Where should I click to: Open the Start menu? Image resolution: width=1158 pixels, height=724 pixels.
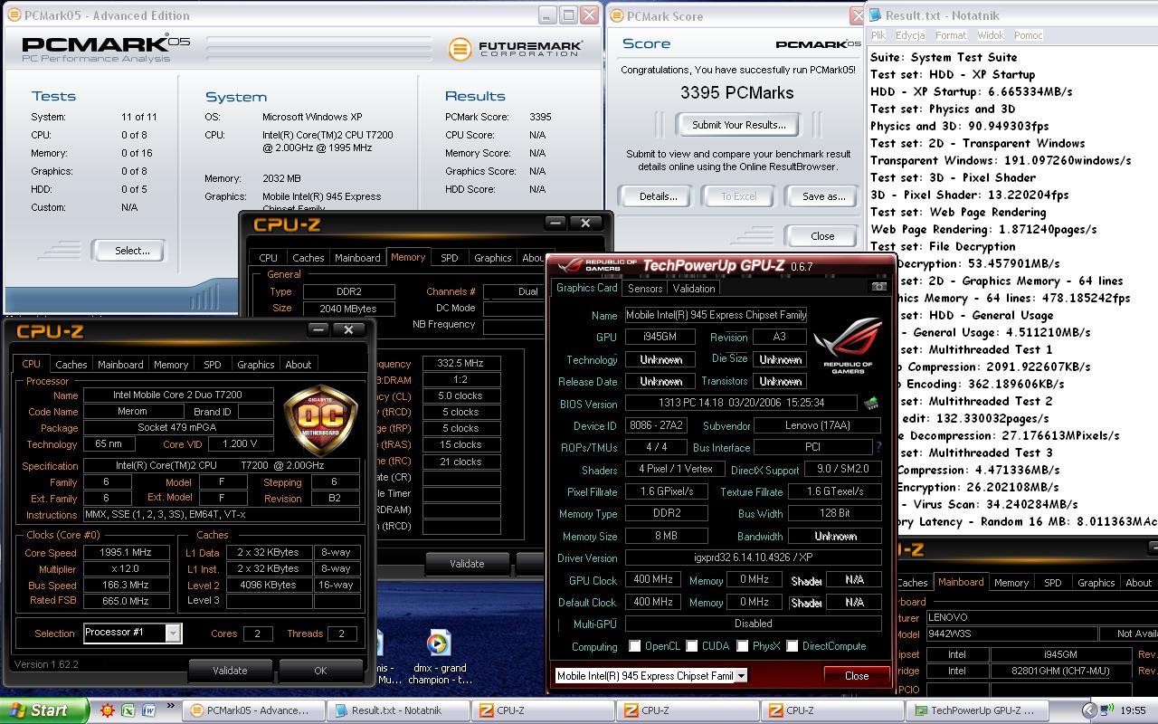coord(43,710)
